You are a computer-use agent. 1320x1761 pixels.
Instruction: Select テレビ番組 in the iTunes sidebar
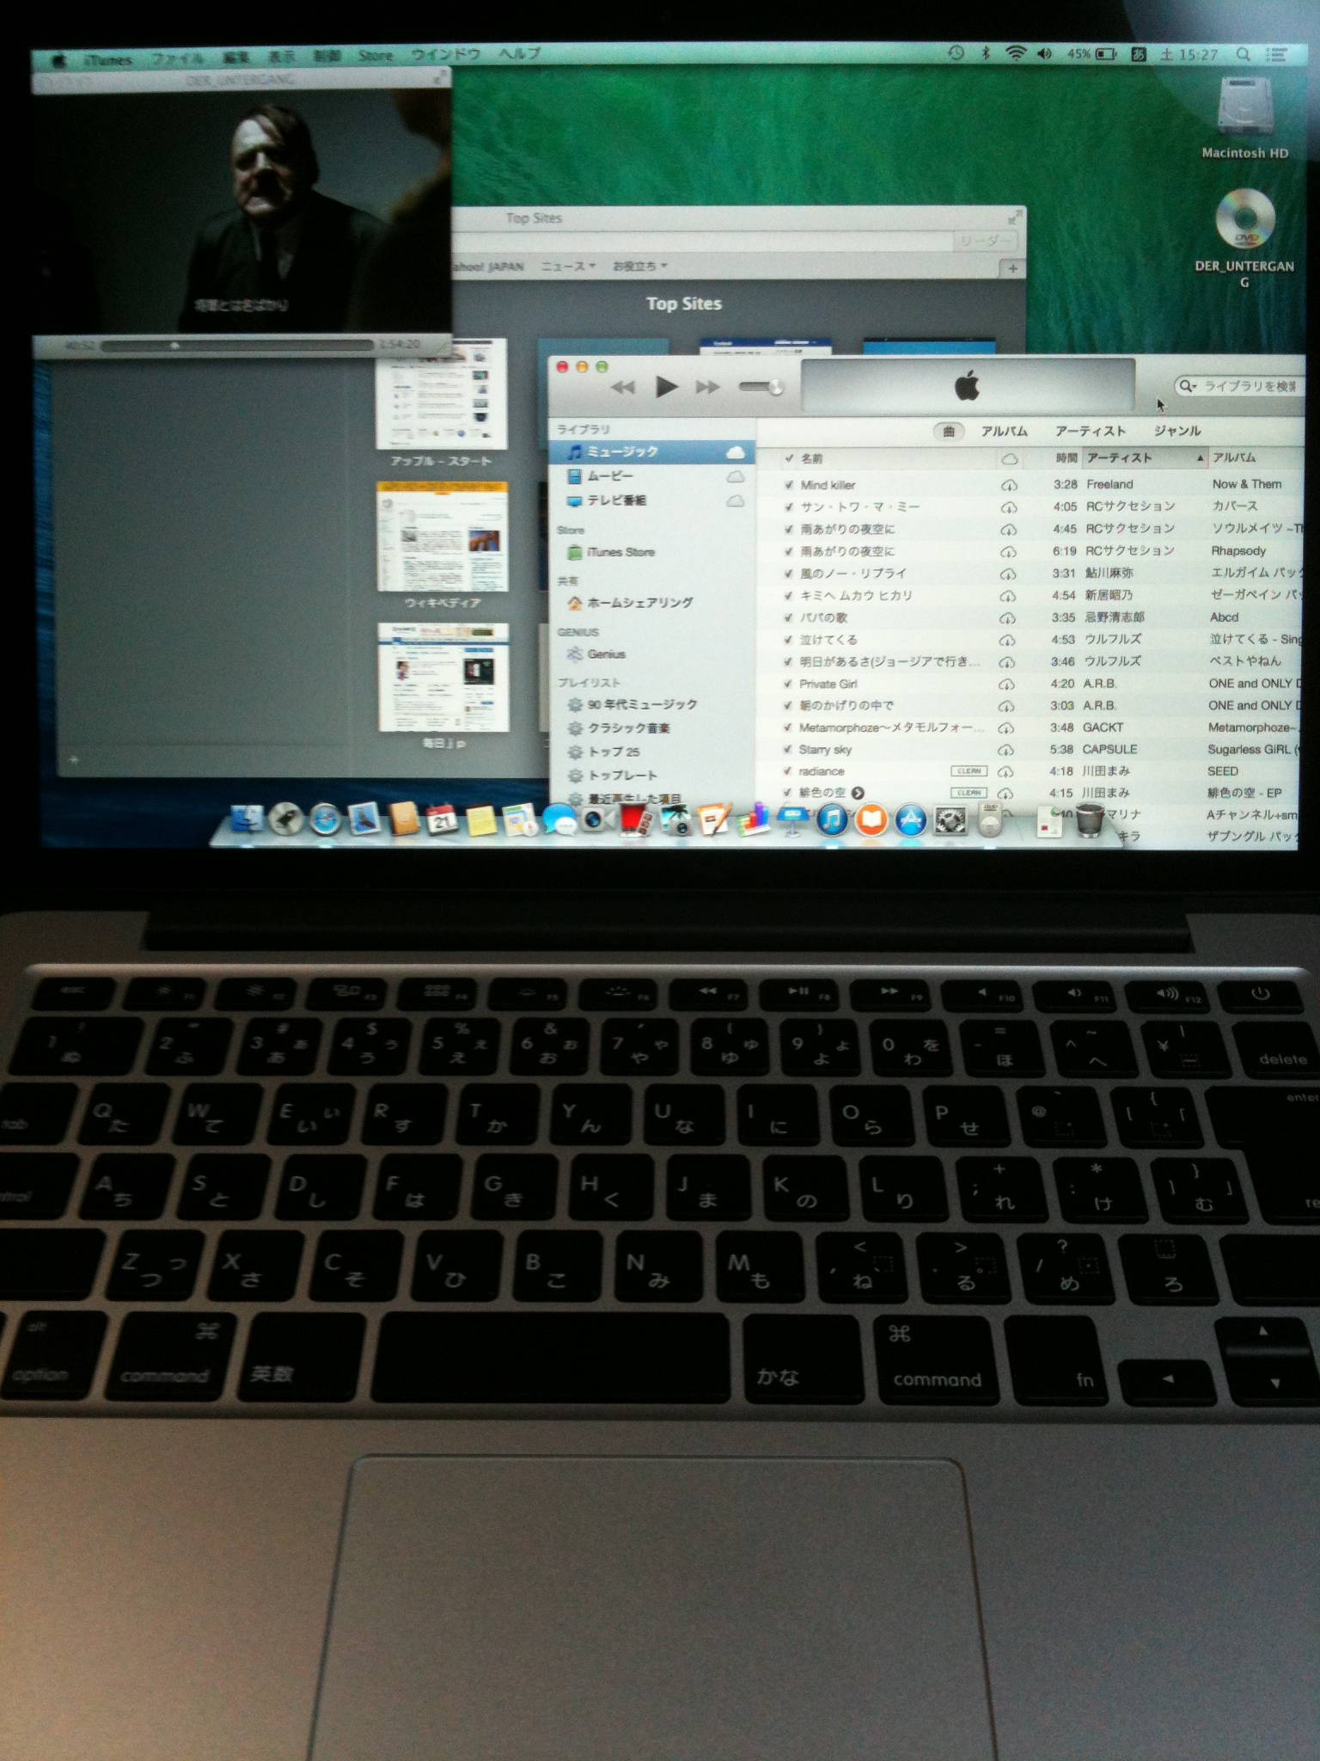651,500
